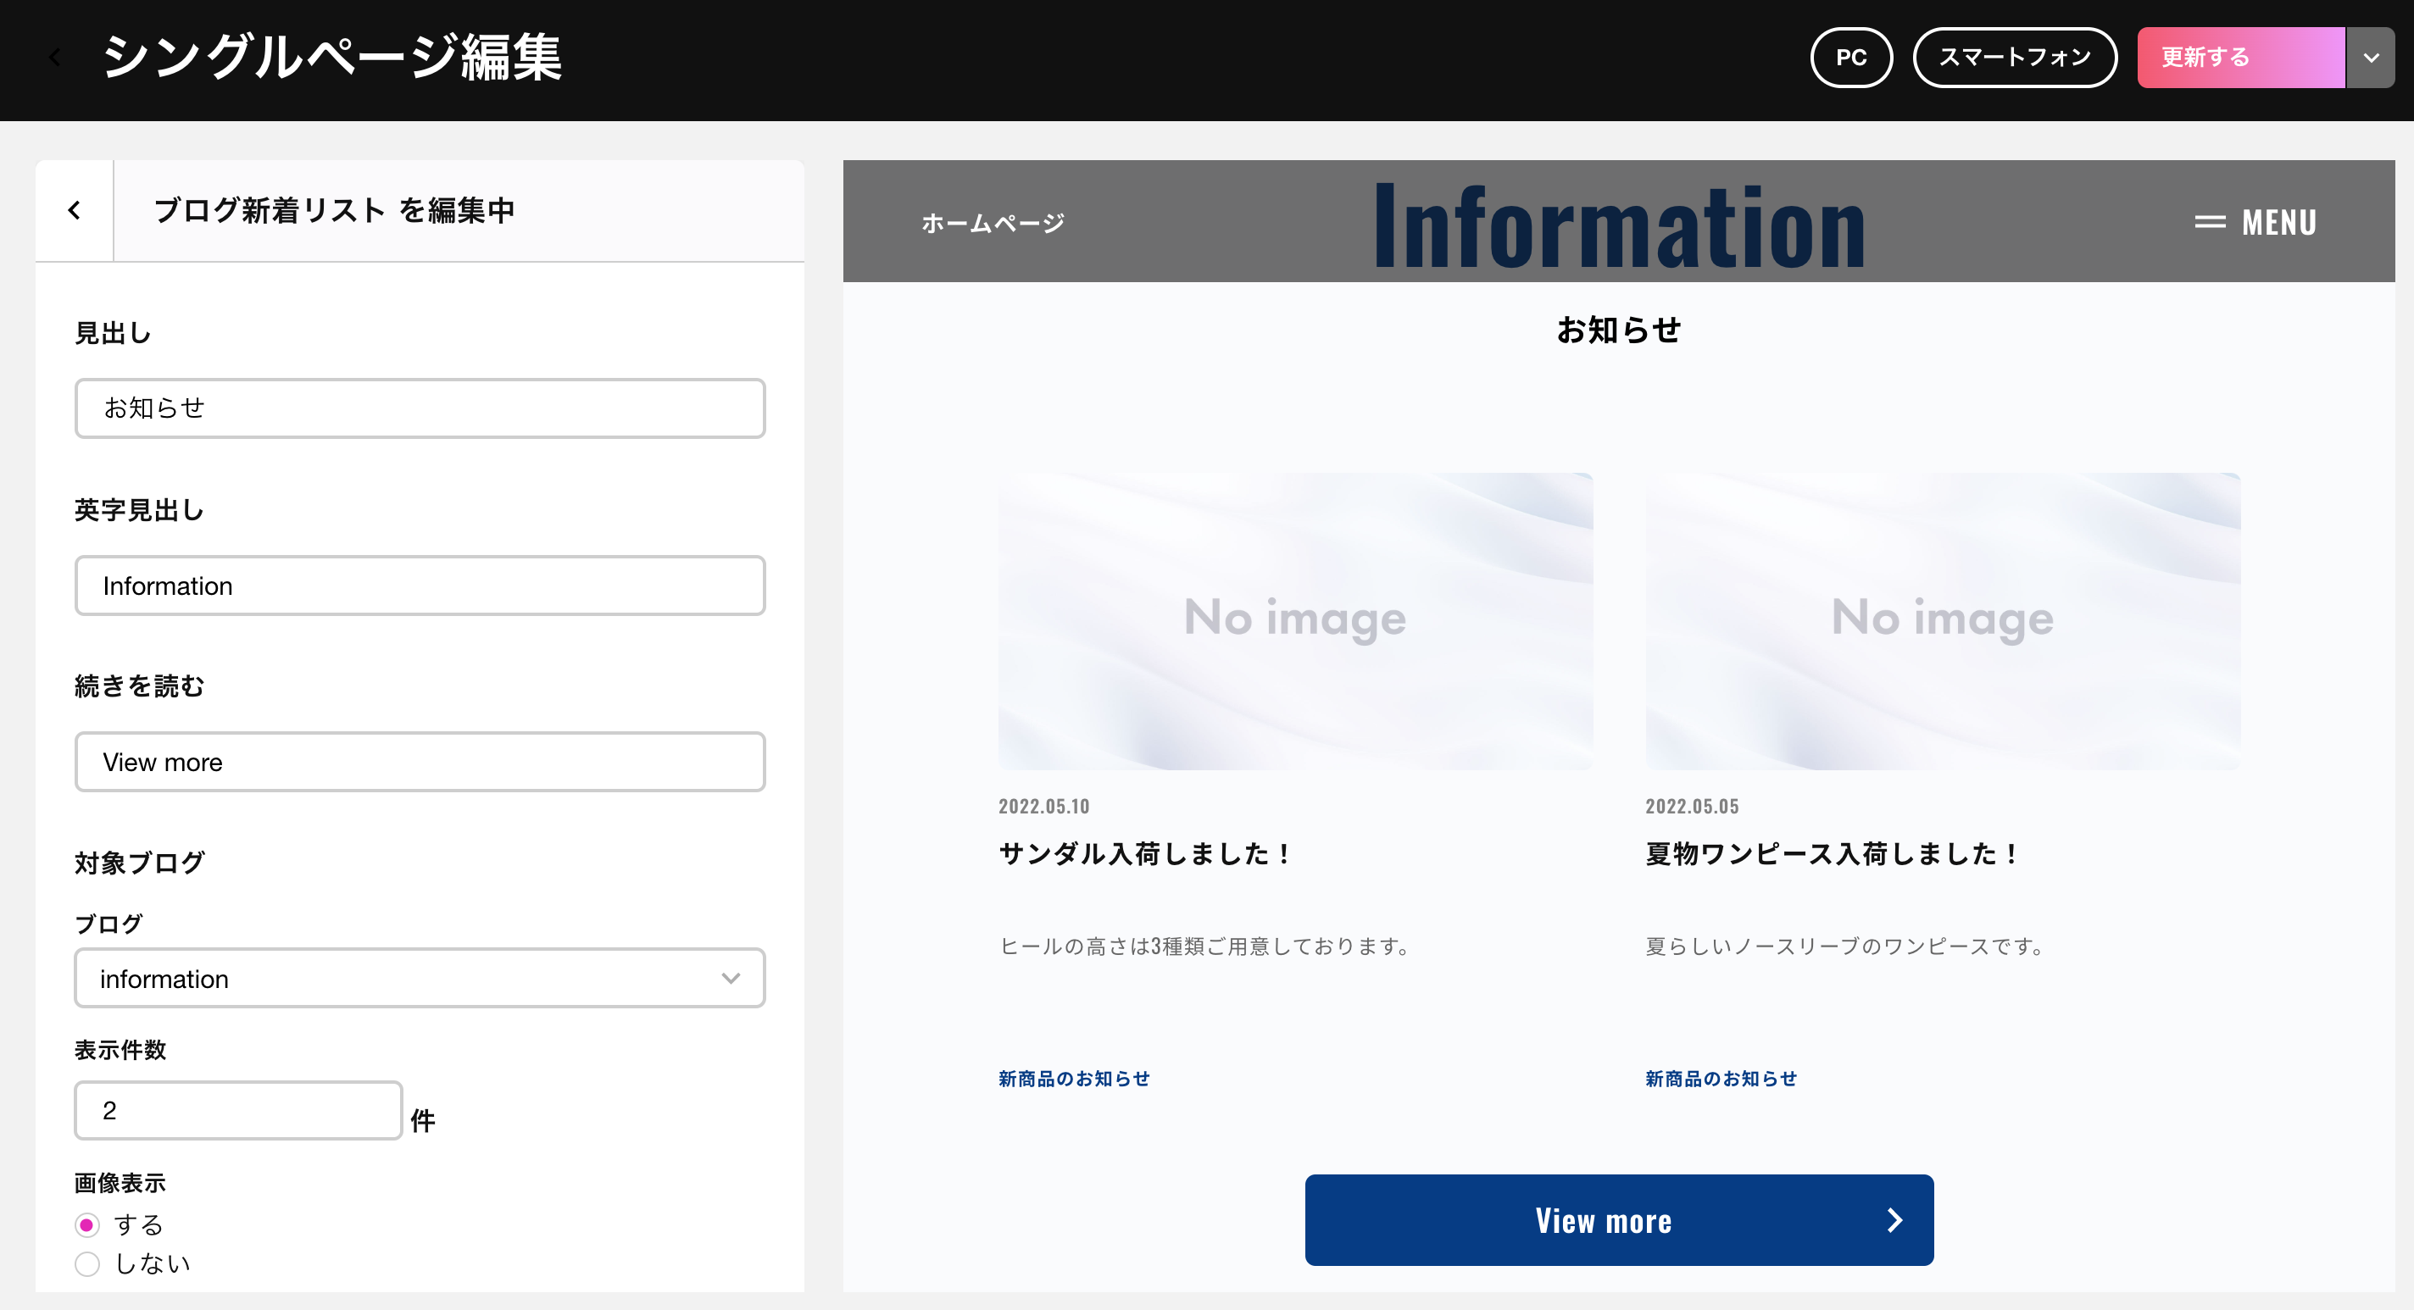Select する for 画像表示
The width and height of the screenshot is (2414, 1310).
pyautogui.click(x=87, y=1224)
